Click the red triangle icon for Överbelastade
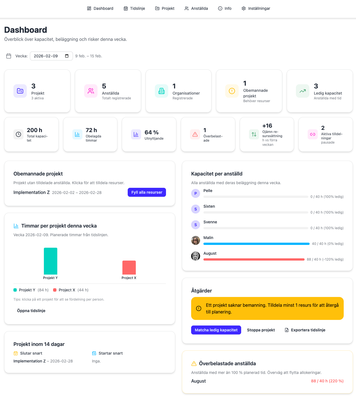This screenshot has height=398, width=356. pyautogui.click(x=195, y=134)
